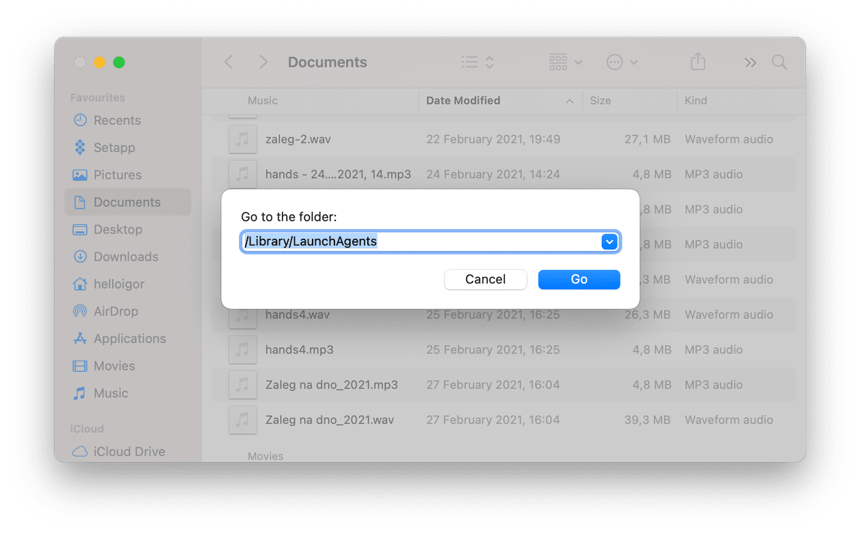Click the Go button in the dialog
This screenshot has width=860, height=534.
[x=579, y=280]
